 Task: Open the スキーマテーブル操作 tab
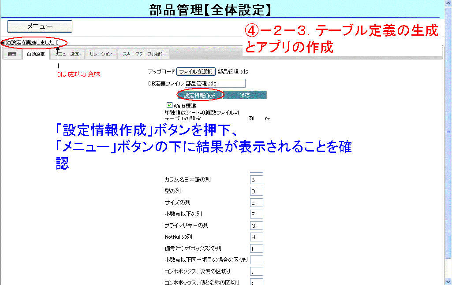pos(144,54)
